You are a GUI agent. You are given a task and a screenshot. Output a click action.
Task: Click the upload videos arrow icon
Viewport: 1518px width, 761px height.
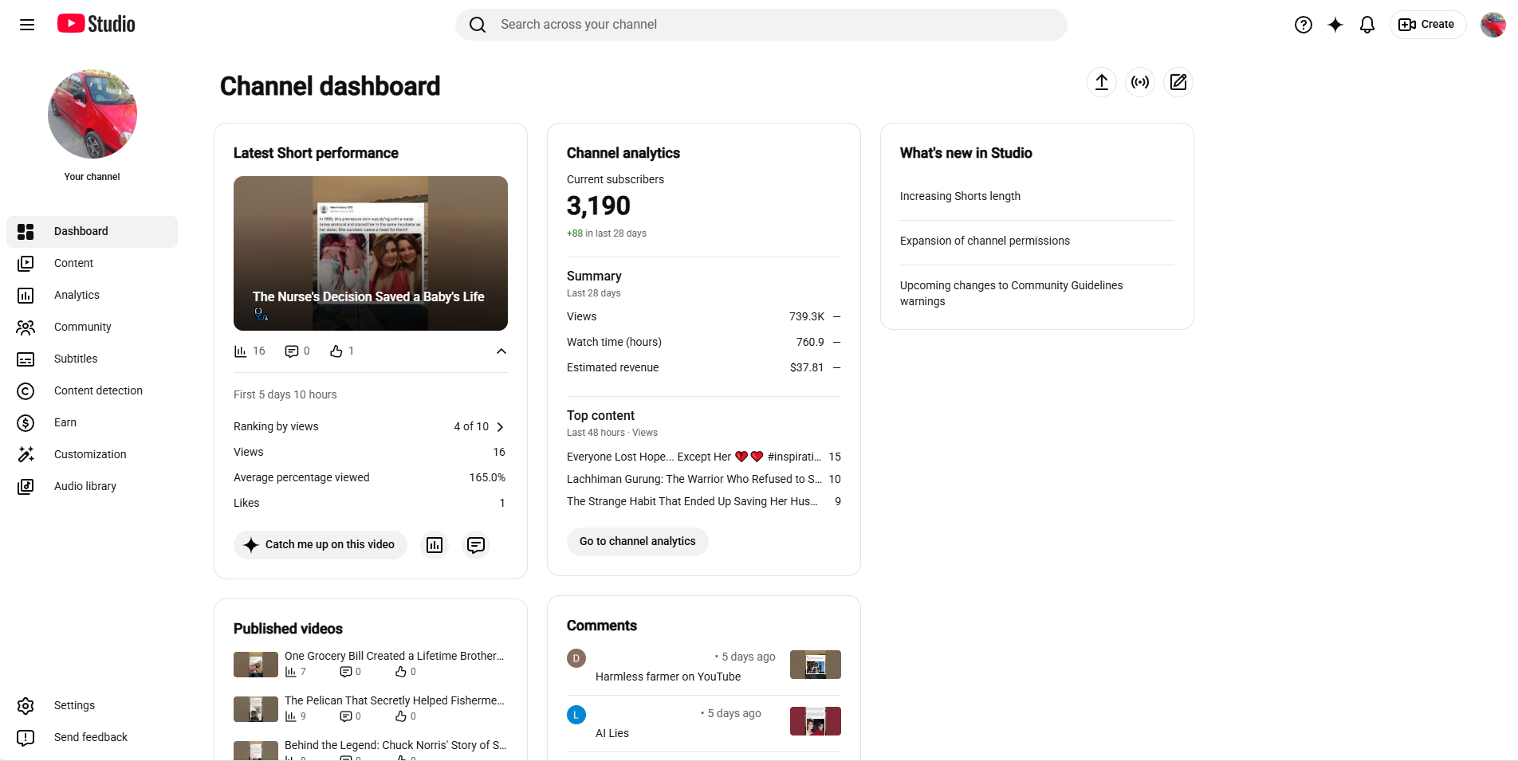point(1102,82)
